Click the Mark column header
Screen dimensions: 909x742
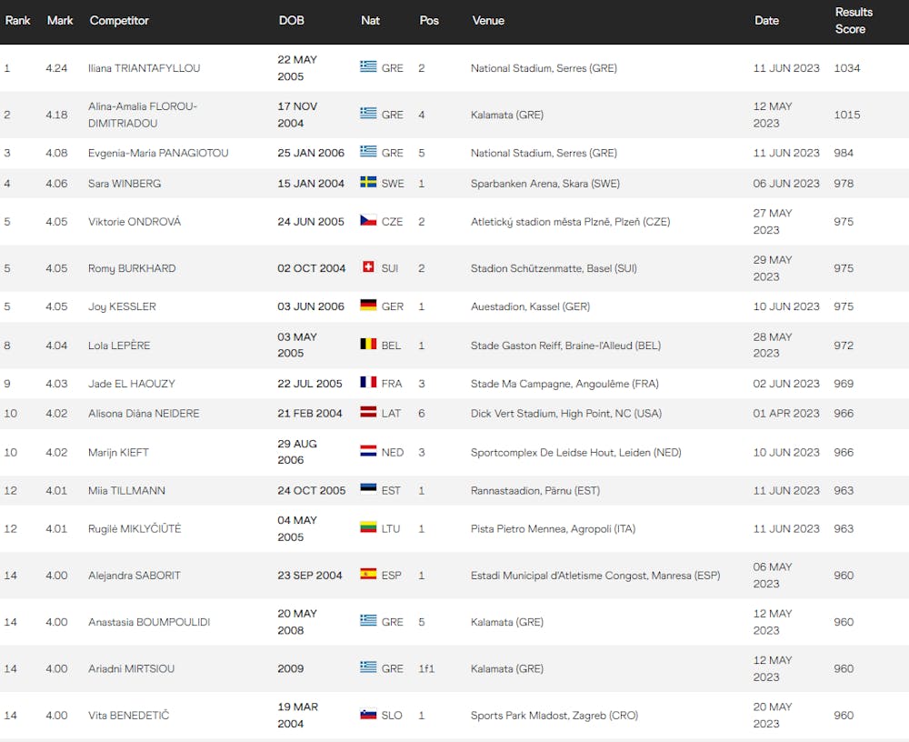click(x=60, y=21)
